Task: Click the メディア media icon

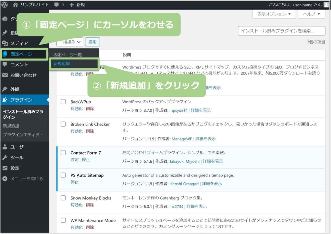Action: (5, 43)
